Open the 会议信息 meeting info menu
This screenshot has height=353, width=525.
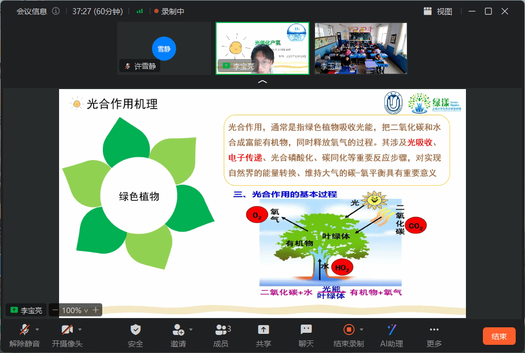pyautogui.click(x=32, y=11)
